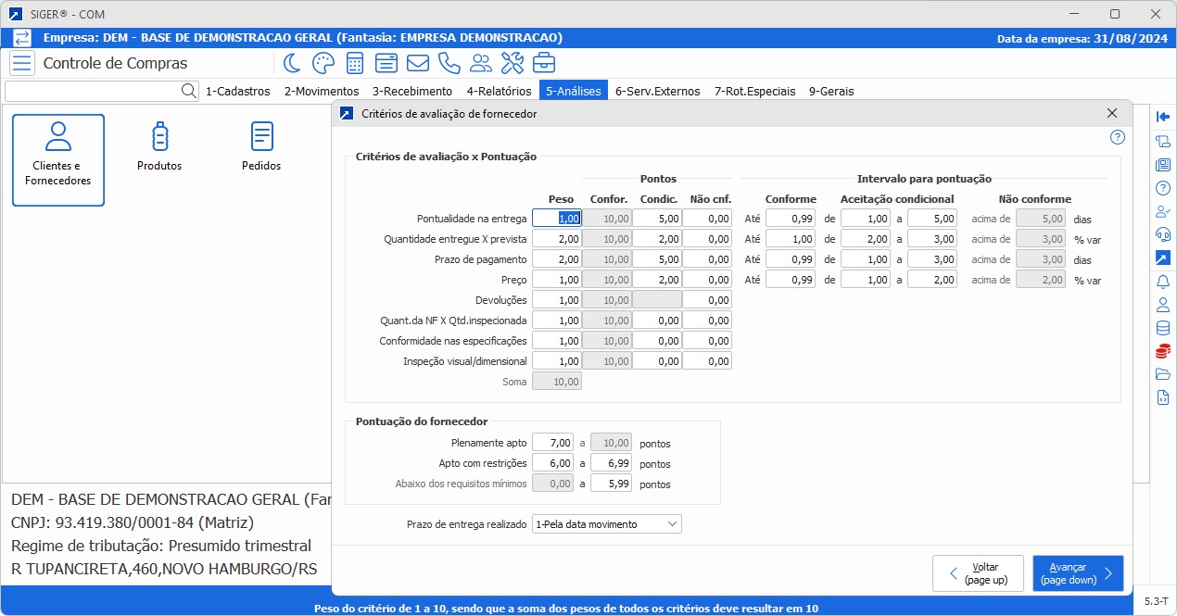
Task: Open the dialog help question mark icon
Action: [1117, 137]
